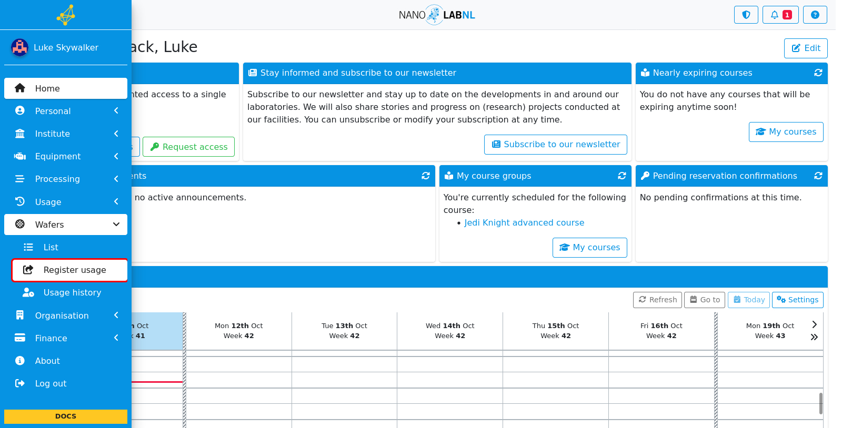
Task: Expand the Equipment sidebar menu
Action: [66, 156]
